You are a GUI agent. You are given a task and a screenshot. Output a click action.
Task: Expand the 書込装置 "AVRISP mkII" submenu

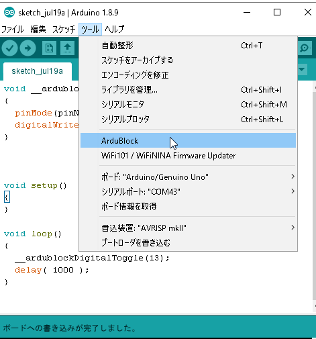[188, 228]
